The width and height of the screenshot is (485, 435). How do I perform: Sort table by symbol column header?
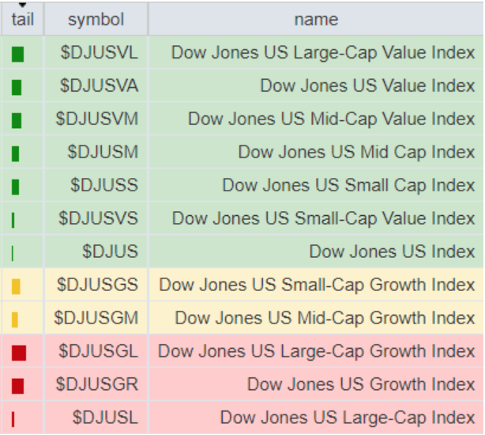tap(96, 20)
